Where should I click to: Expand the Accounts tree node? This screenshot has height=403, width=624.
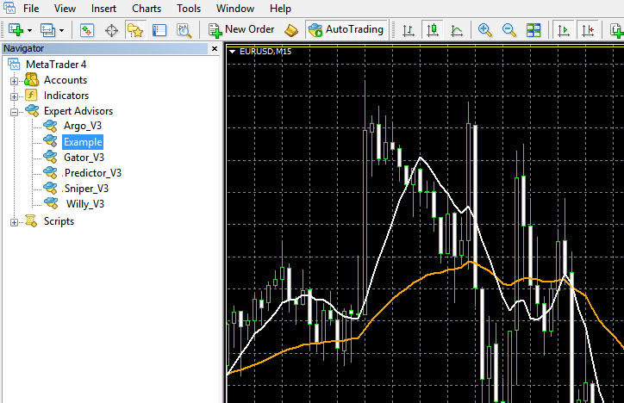point(14,81)
